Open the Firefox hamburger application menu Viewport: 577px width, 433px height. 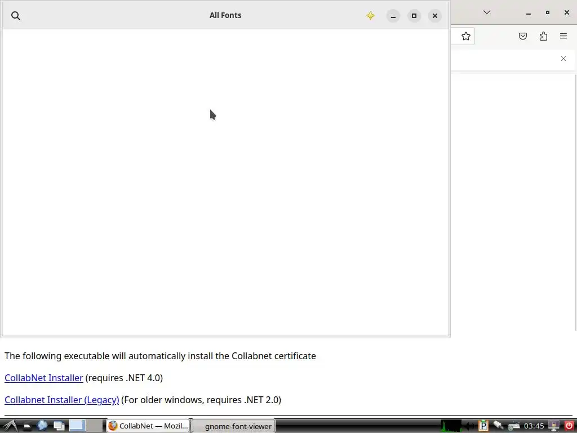point(563,36)
